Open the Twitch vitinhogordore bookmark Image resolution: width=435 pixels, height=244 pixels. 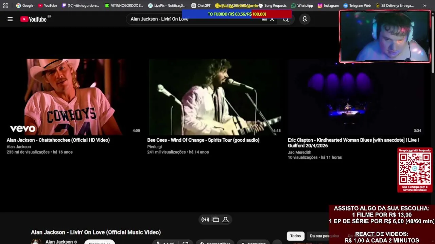pos(81,5)
